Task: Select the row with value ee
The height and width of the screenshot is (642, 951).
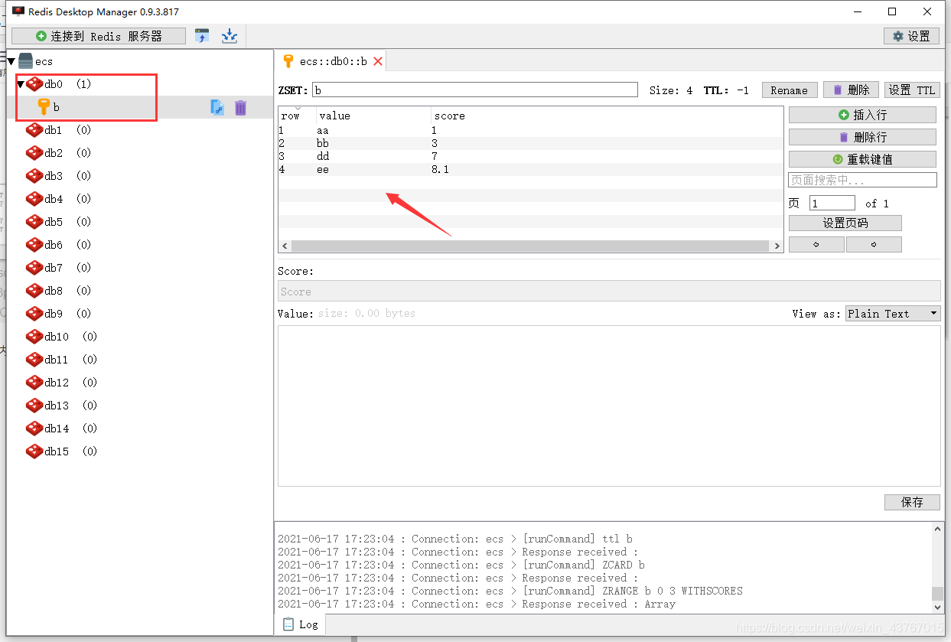Action: click(x=530, y=169)
